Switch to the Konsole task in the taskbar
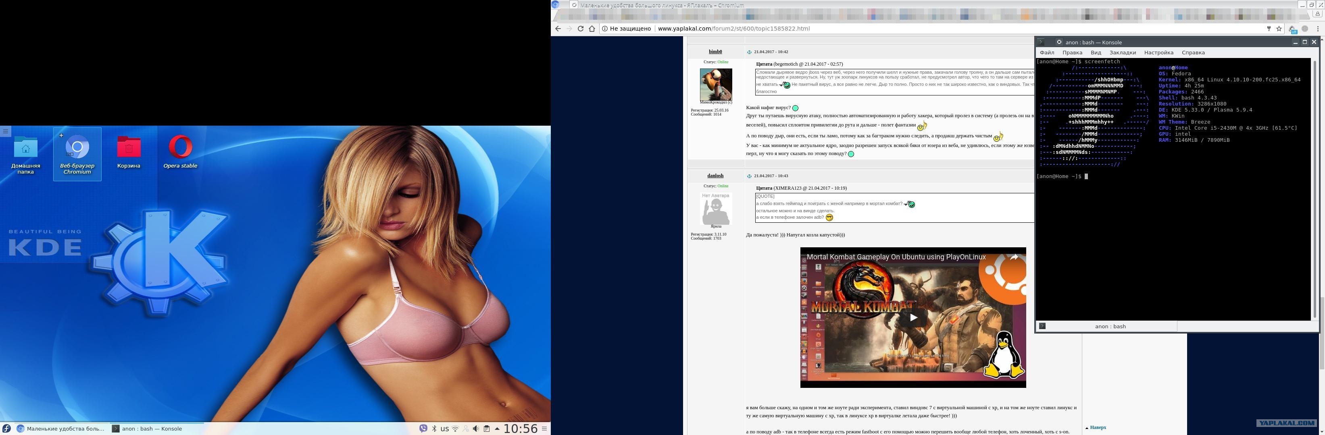Viewport: 1325px width, 435px height. coord(157,428)
